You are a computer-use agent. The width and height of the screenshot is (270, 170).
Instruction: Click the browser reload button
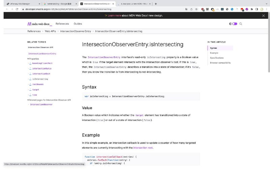click(17, 9)
